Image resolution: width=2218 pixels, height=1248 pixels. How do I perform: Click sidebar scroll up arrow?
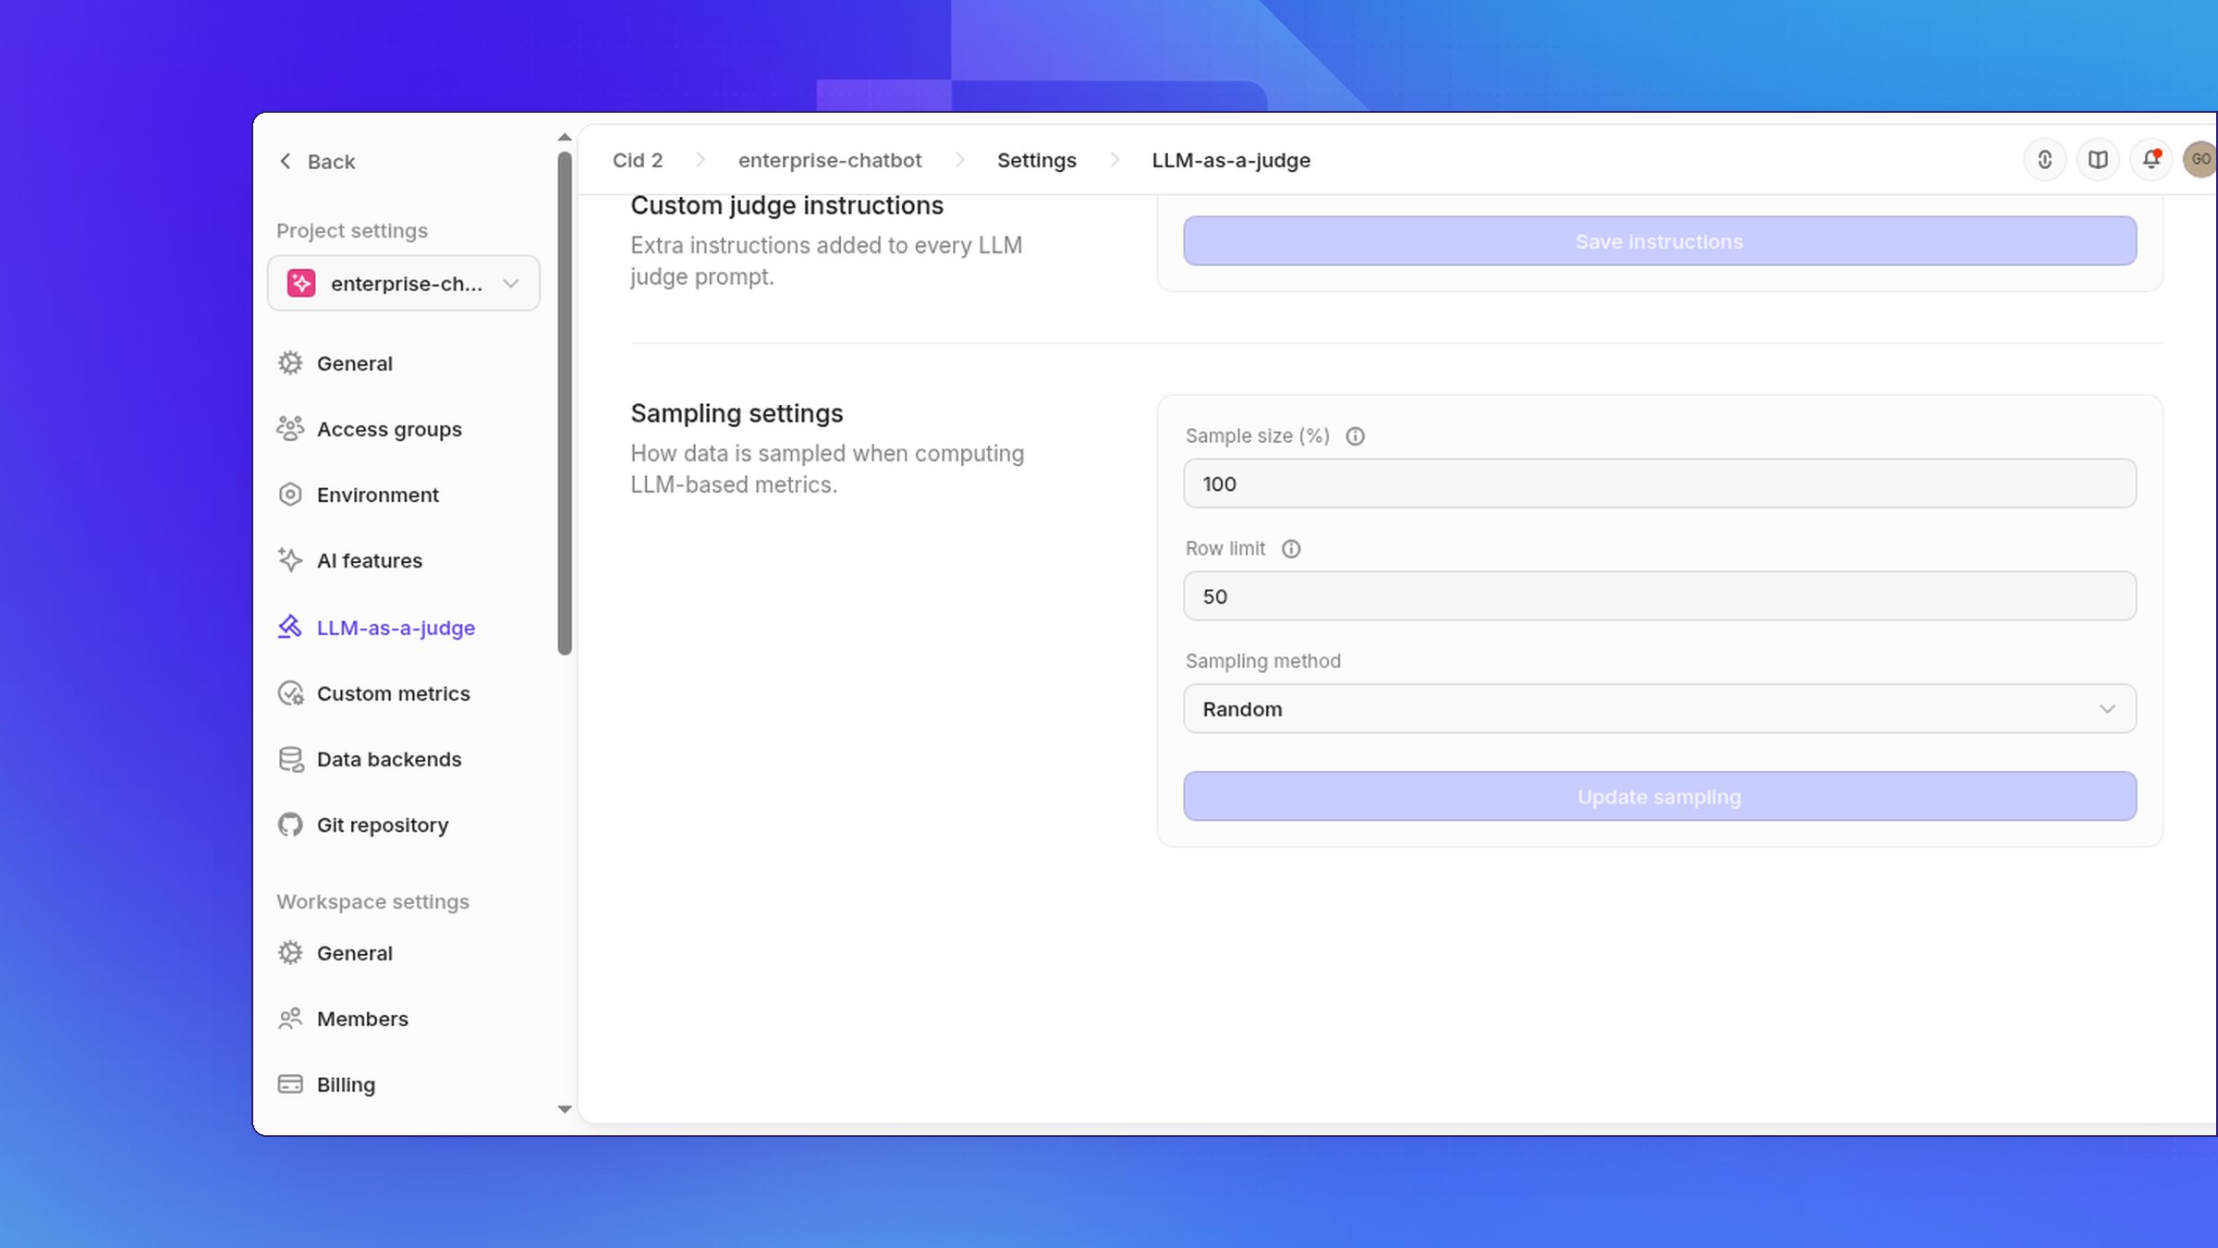[565, 138]
